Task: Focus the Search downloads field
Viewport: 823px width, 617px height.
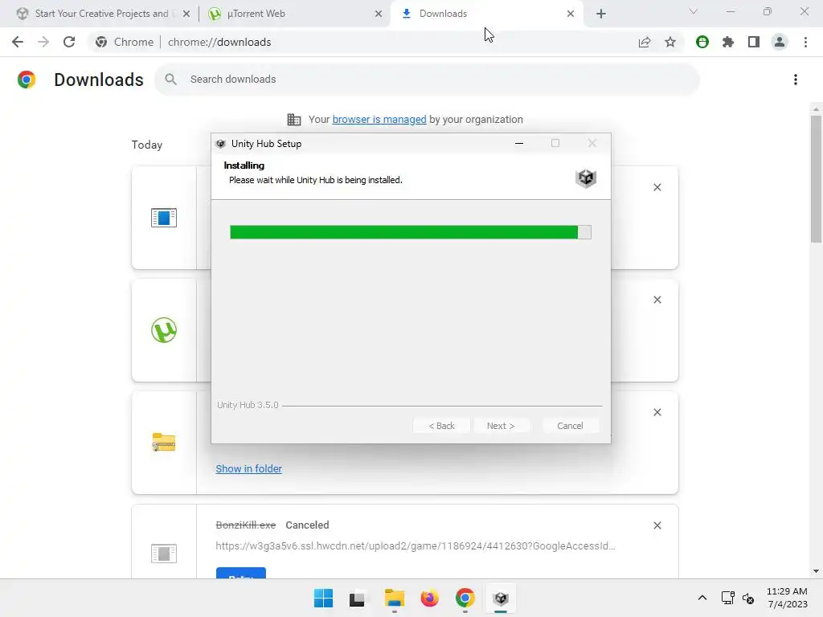Action: coord(428,80)
